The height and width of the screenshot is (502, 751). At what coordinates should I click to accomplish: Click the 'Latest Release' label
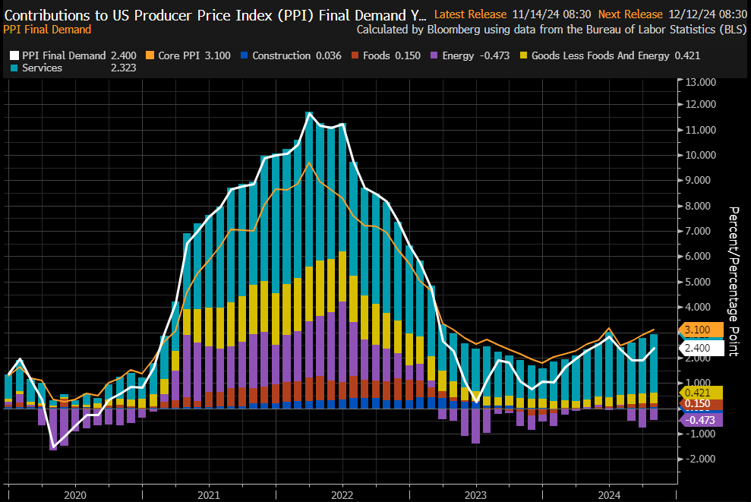pyautogui.click(x=470, y=15)
